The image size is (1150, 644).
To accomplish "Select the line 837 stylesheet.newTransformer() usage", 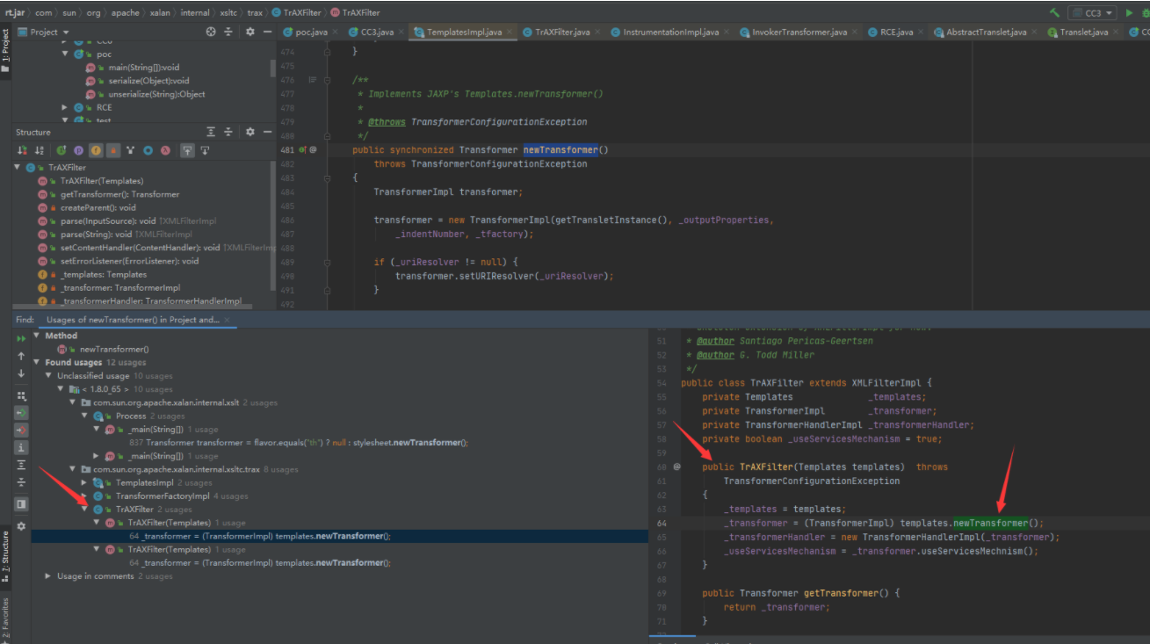I will point(299,442).
